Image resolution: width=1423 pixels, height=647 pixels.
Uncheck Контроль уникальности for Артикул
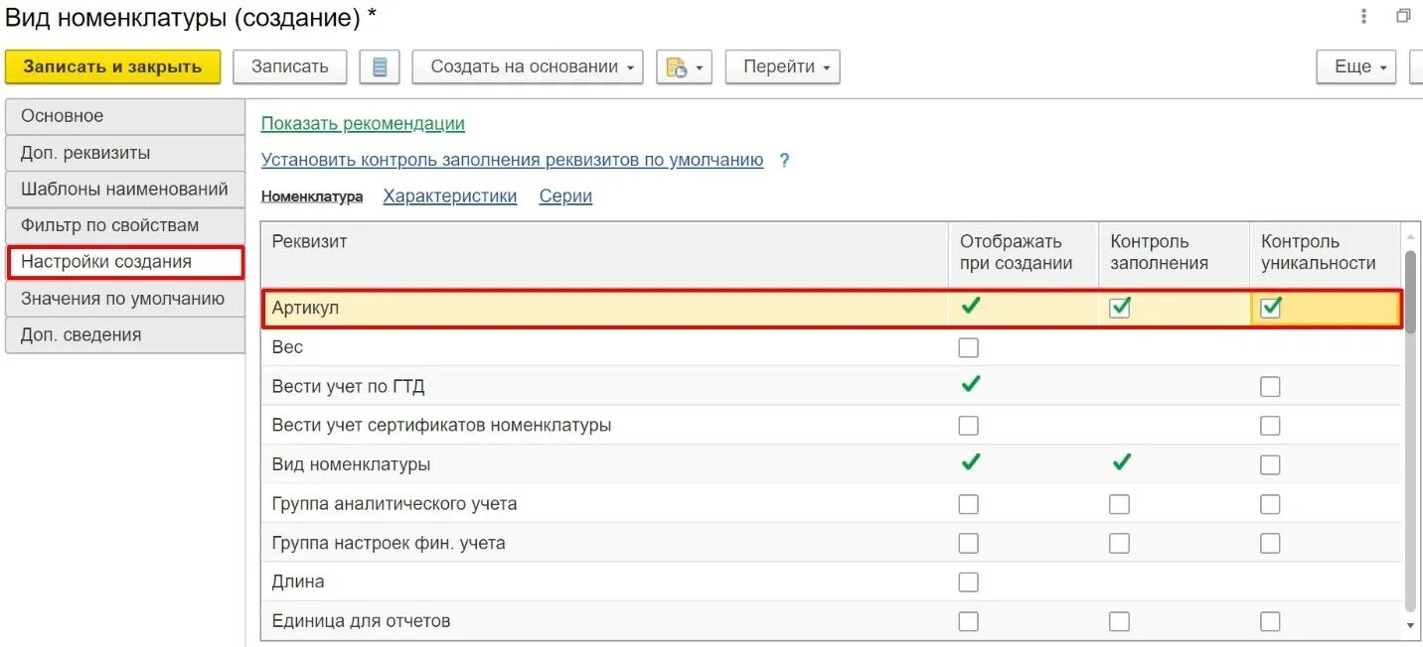[x=1270, y=308]
